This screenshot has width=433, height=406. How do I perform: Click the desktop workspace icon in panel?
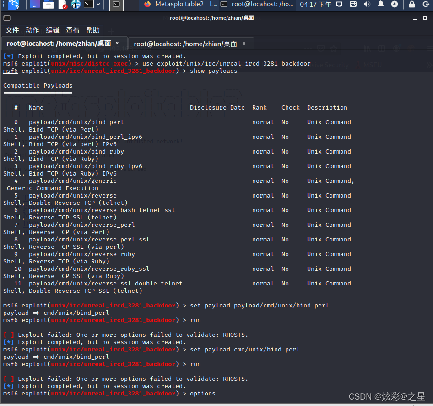pyautogui.click(x=34, y=5)
